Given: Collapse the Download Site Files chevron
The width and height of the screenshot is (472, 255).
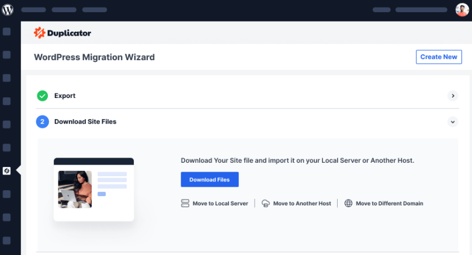Looking at the screenshot, I should (x=452, y=122).
